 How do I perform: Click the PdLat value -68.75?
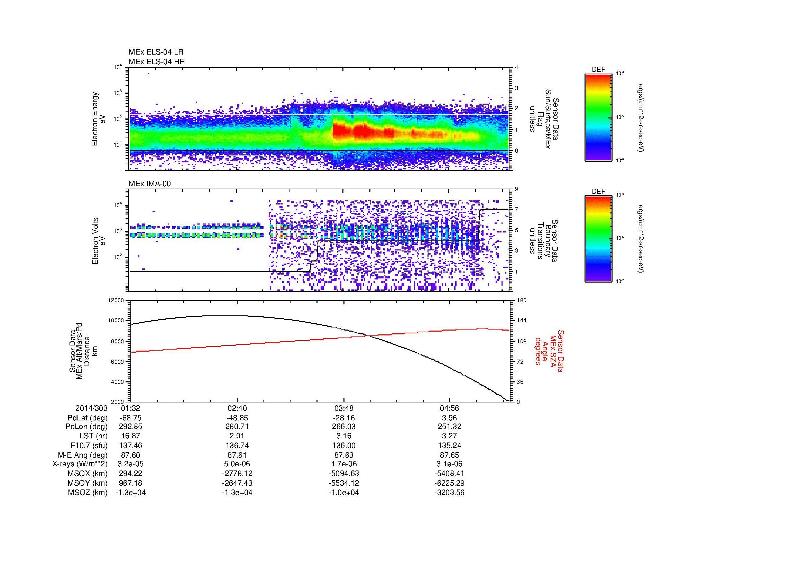pos(130,418)
